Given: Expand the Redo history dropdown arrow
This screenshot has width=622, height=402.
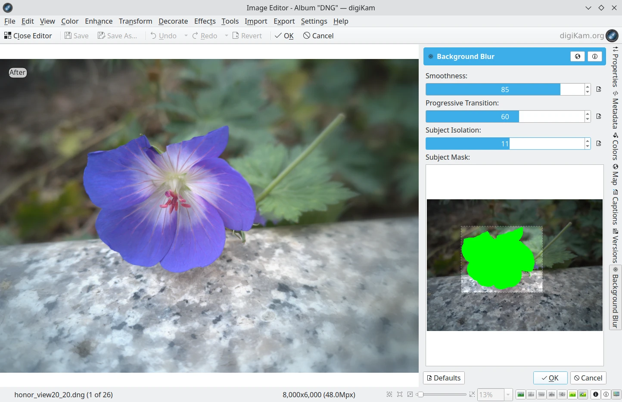Looking at the screenshot, I should 226,36.
